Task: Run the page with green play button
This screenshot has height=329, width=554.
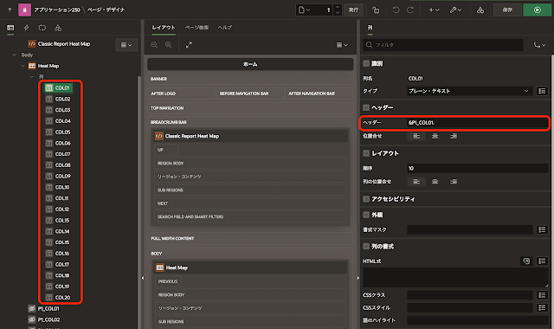Action: tap(538, 10)
